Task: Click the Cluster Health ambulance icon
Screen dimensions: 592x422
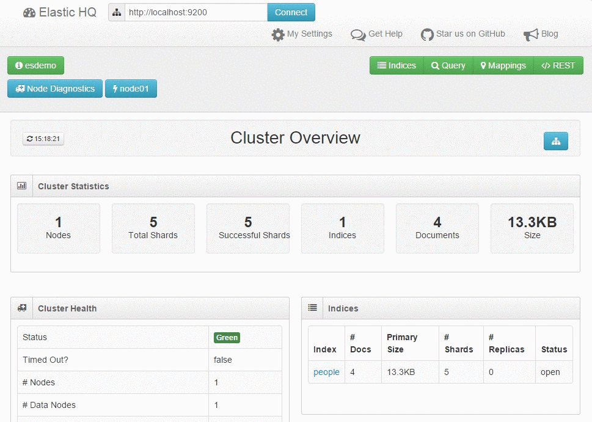Action: coord(22,308)
